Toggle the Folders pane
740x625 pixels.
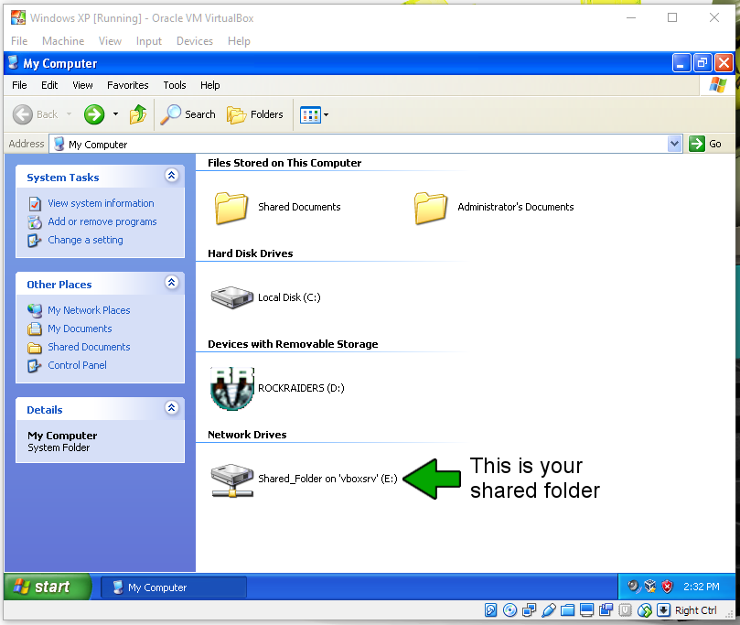coord(255,114)
